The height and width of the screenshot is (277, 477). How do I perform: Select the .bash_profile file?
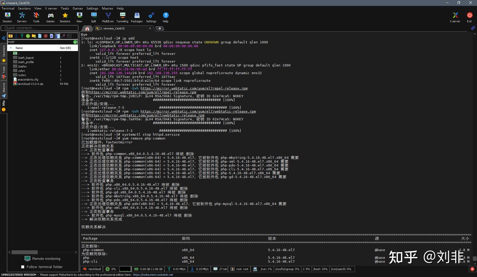26,62
